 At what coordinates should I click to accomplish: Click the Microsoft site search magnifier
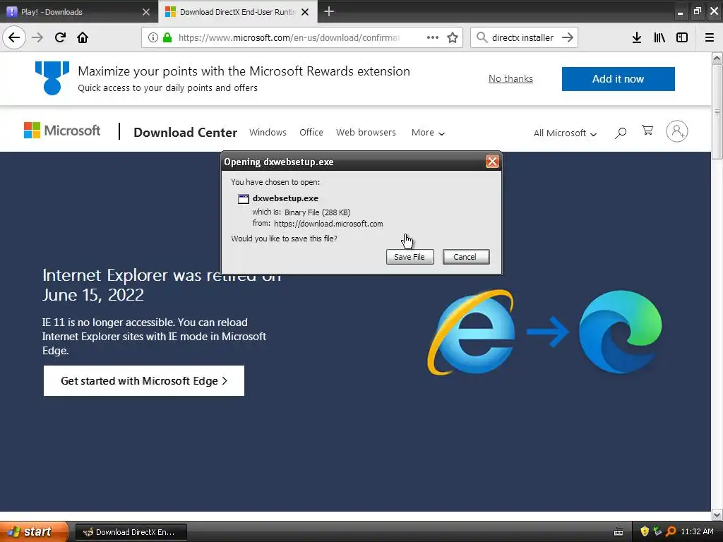[621, 133]
